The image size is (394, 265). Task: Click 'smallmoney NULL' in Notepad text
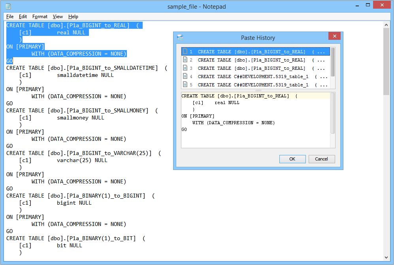80,118
